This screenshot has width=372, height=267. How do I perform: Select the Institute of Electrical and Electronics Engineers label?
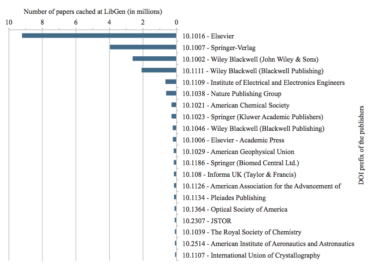[x=263, y=83]
